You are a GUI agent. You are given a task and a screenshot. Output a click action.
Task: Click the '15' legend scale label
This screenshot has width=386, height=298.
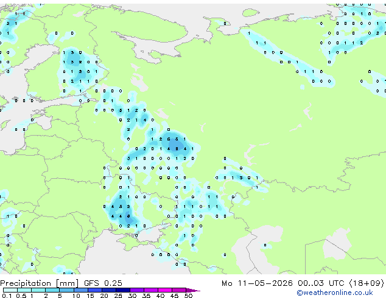point(90,296)
